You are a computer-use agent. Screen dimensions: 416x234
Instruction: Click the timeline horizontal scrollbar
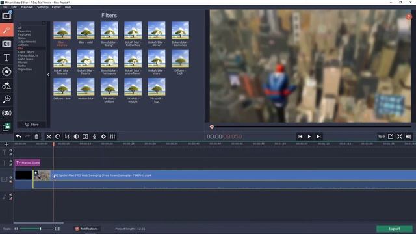click(x=39, y=222)
